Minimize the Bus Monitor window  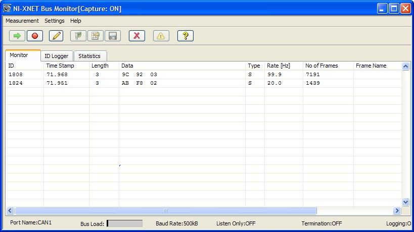(382, 9)
